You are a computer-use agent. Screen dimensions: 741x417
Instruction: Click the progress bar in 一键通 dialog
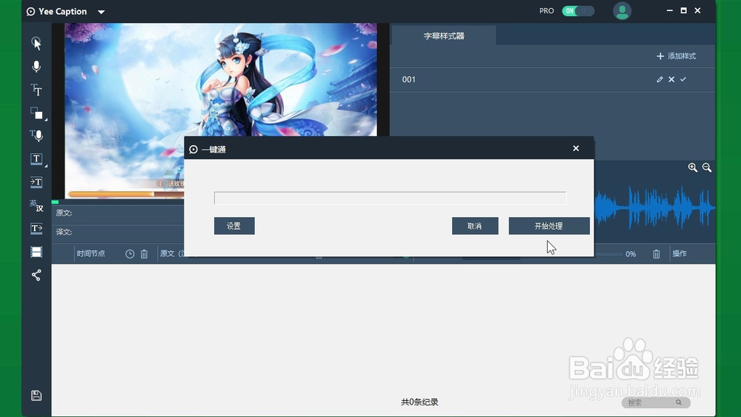point(390,199)
